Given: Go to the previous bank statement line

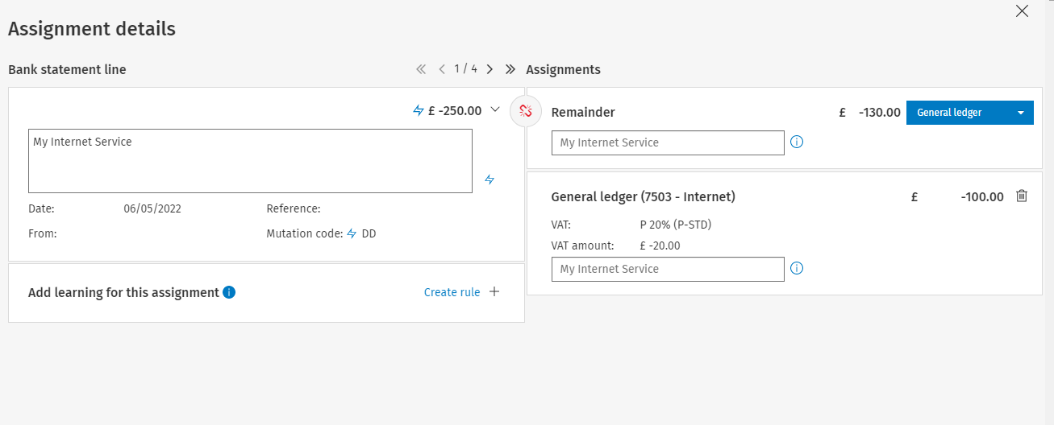Looking at the screenshot, I should [x=441, y=69].
